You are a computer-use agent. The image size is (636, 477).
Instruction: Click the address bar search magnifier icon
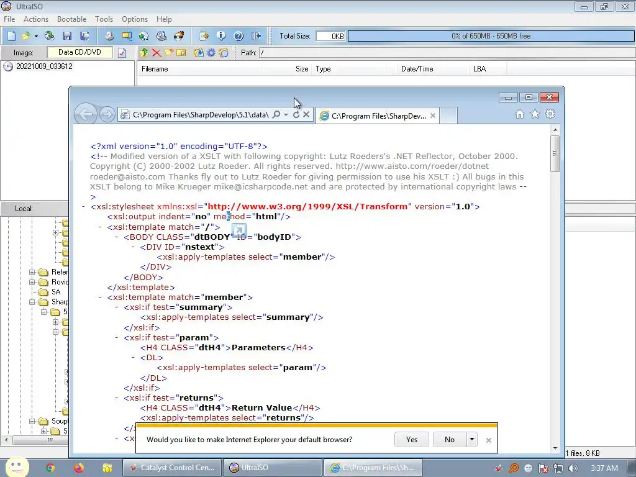pyautogui.click(x=276, y=114)
